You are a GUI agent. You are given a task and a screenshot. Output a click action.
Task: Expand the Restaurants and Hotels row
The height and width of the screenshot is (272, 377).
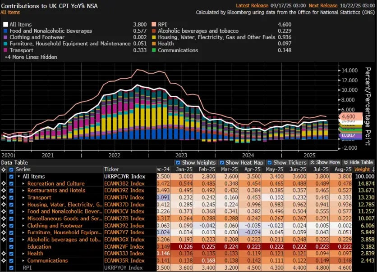tap(23, 191)
